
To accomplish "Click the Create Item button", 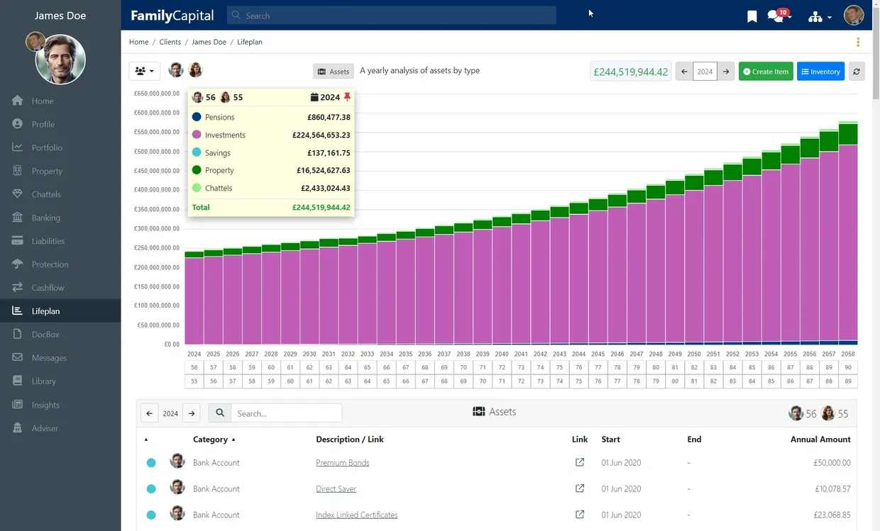I will pyautogui.click(x=765, y=71).
